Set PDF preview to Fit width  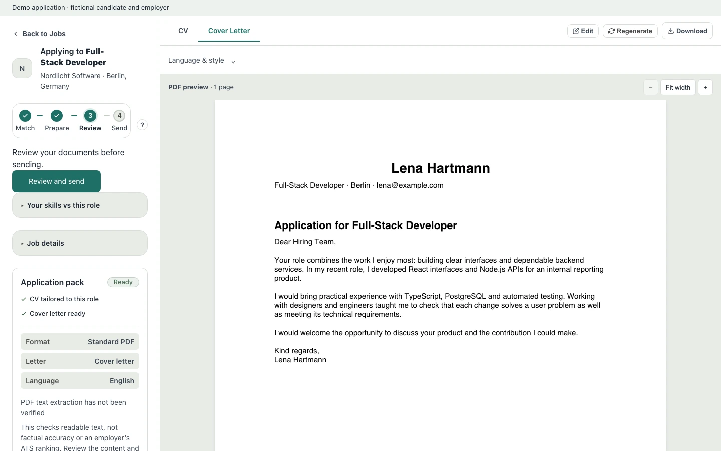(678, 87)
